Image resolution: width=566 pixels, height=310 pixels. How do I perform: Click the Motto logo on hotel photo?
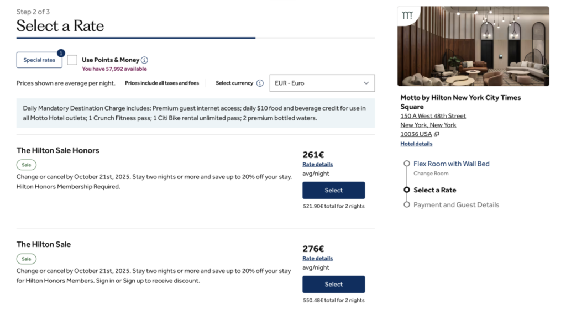407,15
